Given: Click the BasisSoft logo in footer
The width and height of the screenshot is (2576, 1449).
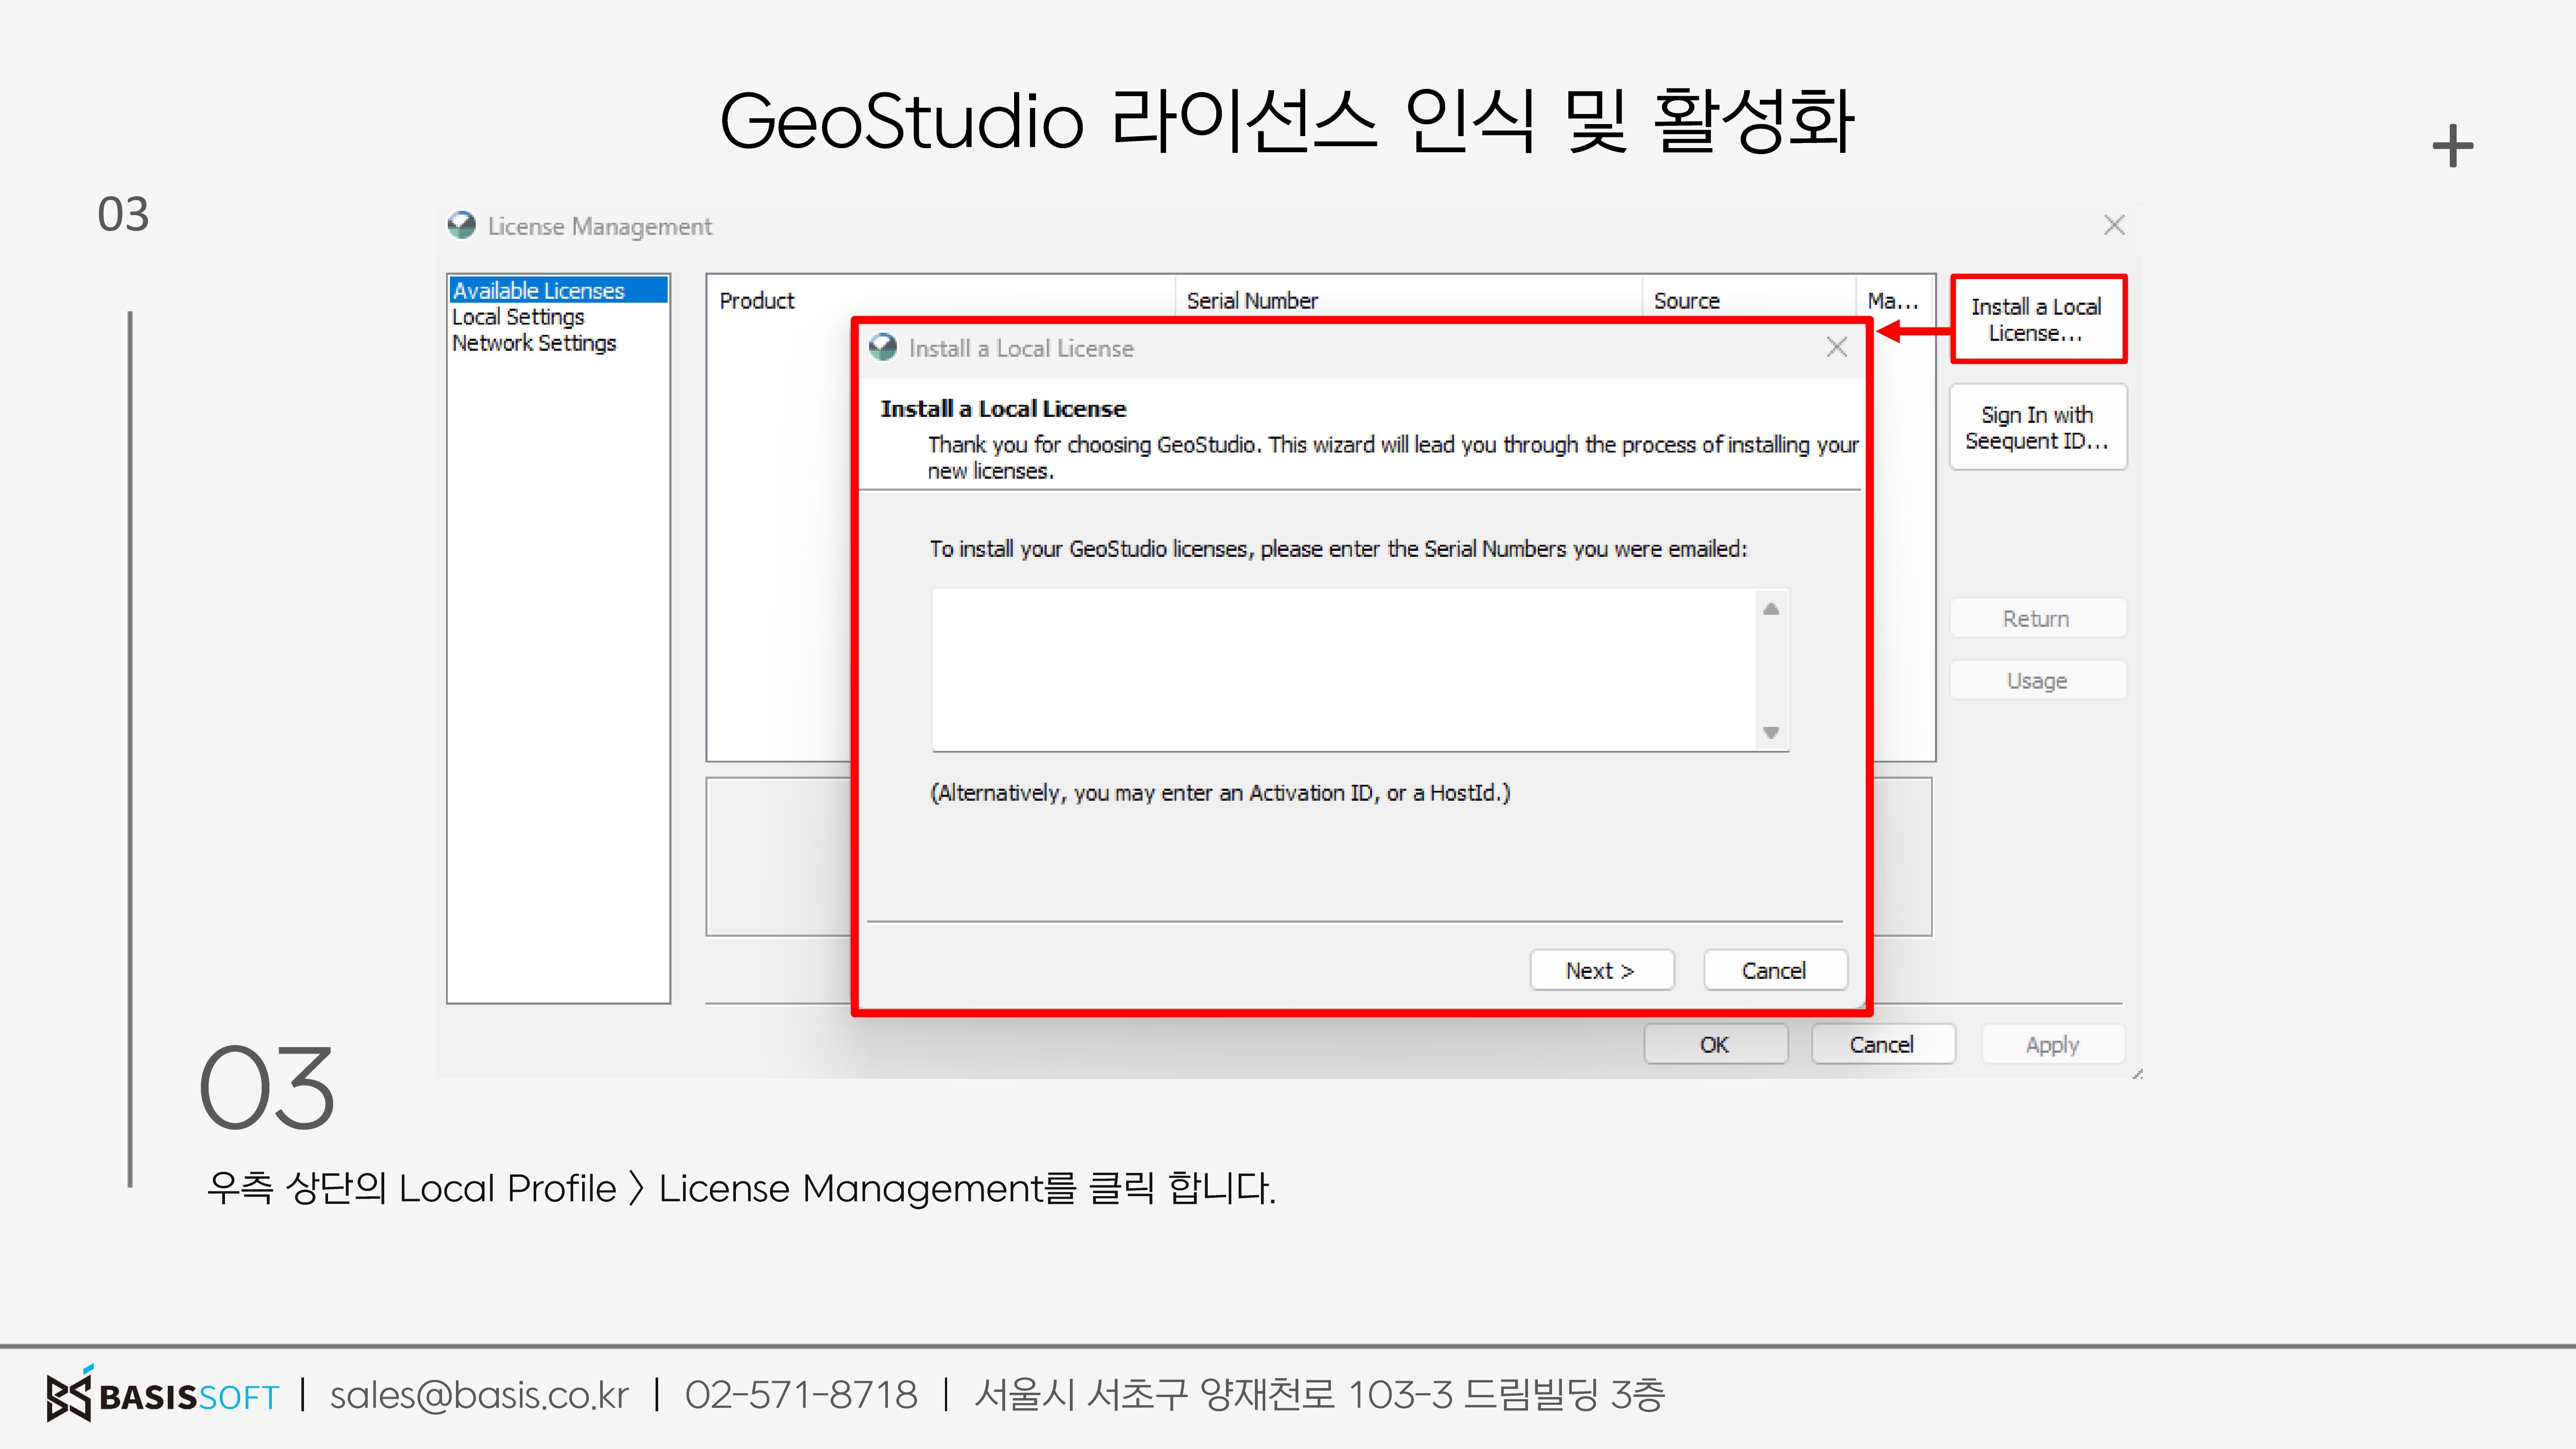Looking at the screenshot, I should (163, 1393).
